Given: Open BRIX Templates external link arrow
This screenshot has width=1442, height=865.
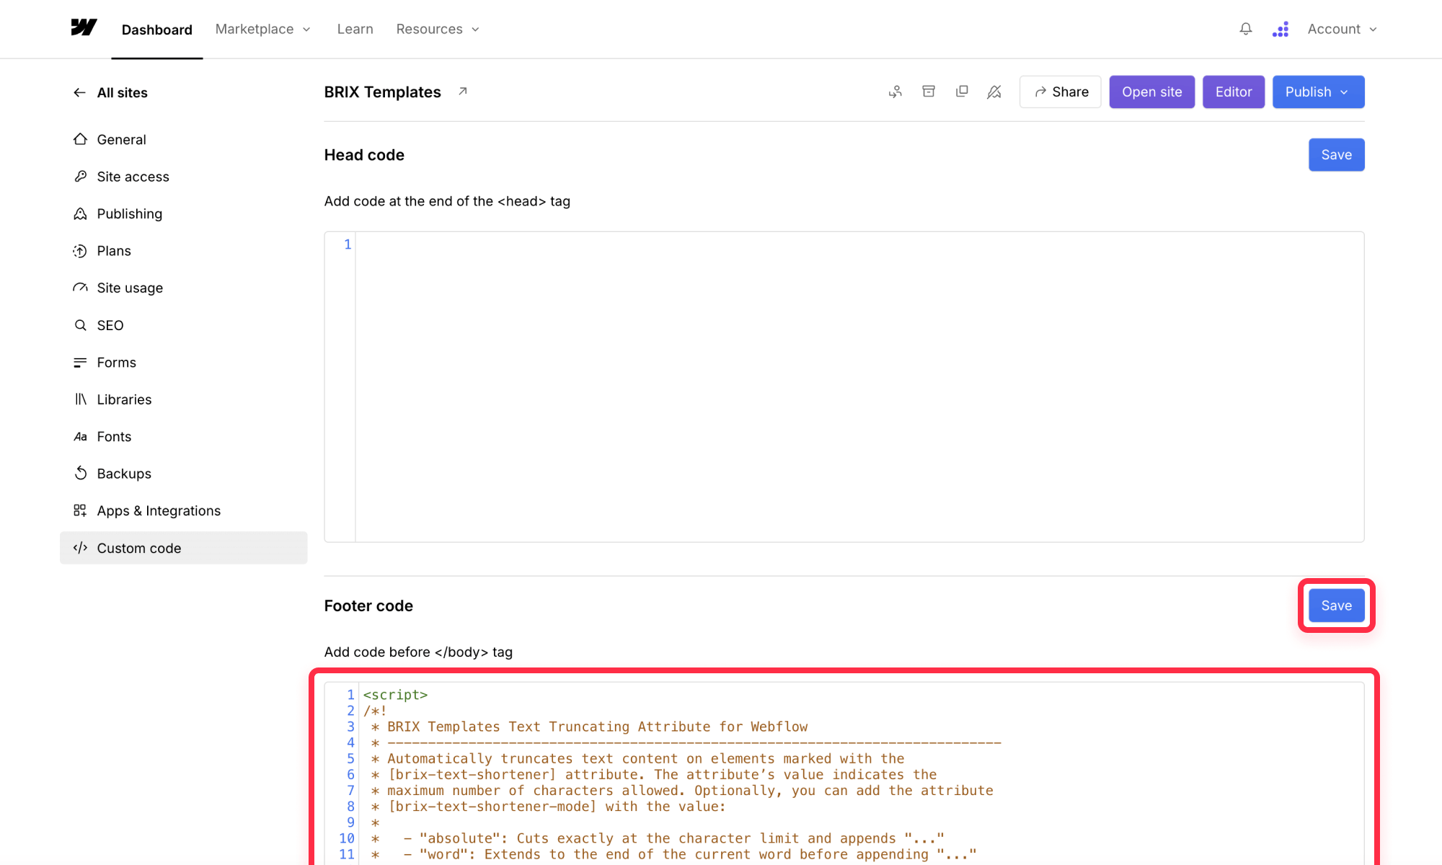Looking at the screenshot, I should (x=463, y=92).
